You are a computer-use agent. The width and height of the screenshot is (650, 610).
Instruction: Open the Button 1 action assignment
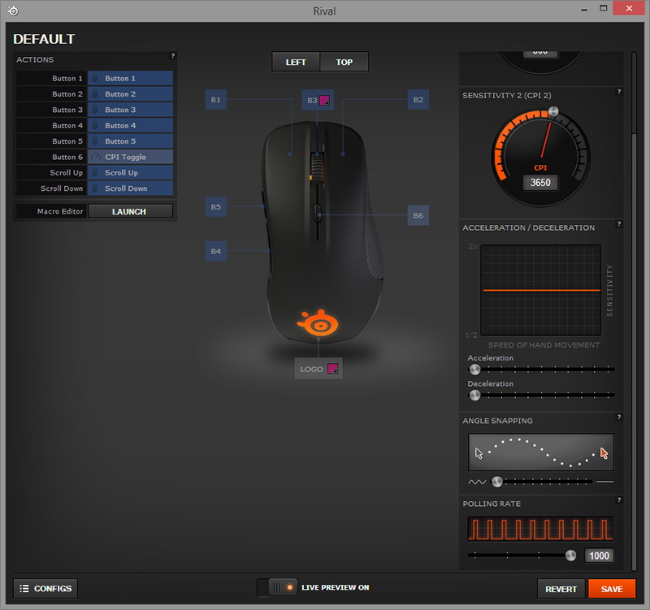point(130,79)
